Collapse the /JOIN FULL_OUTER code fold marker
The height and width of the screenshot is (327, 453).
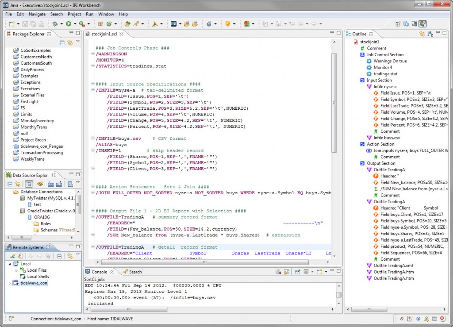[93, 192]
